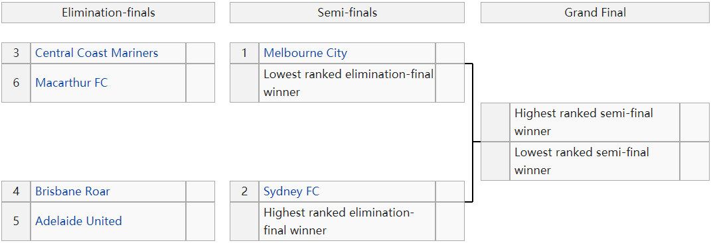711x243 pixels.
Task: Click seed number 4 beside Brisbane Roar
Action: coord(17,191)
